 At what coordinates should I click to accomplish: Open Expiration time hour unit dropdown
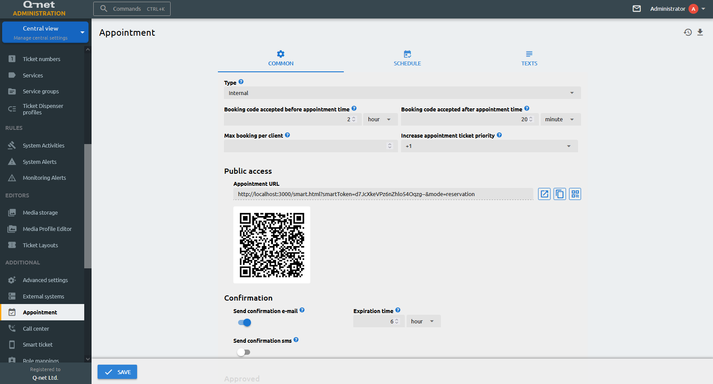423,321
